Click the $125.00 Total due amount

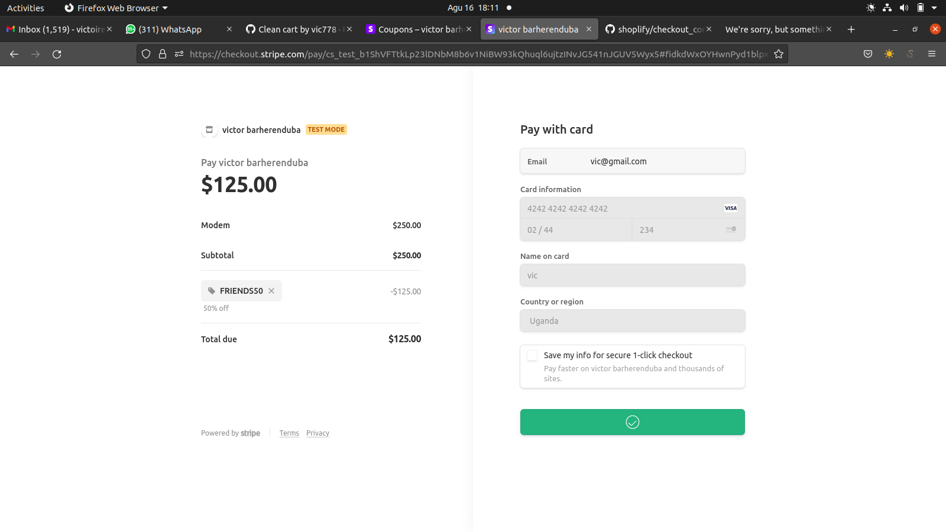point(405,339)
